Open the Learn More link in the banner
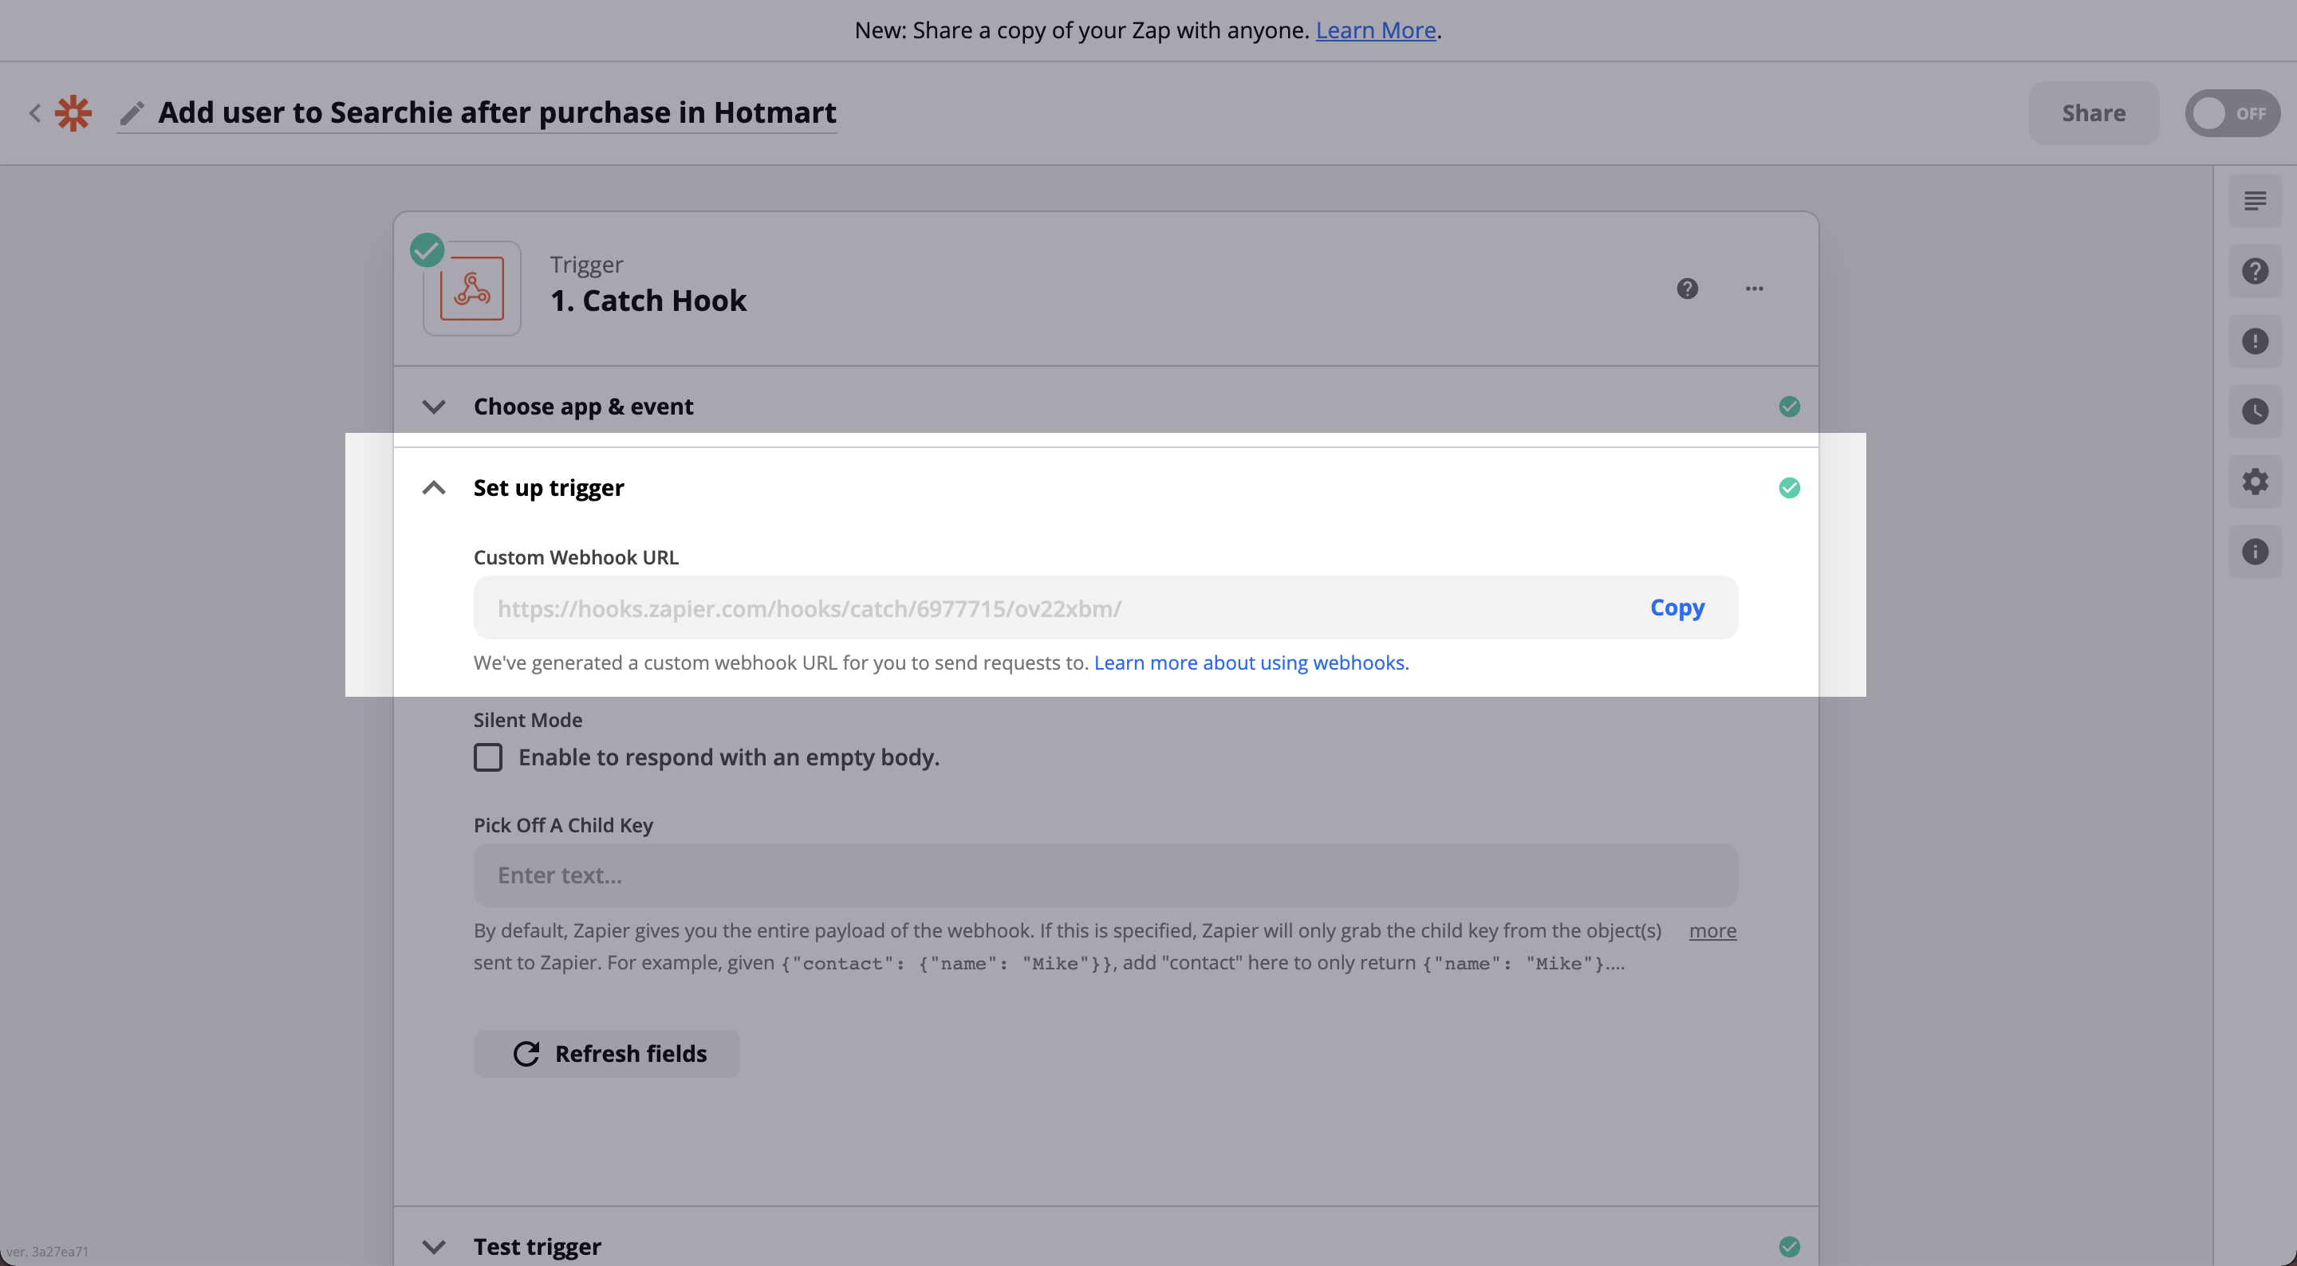 click(x=1375, y=30)
